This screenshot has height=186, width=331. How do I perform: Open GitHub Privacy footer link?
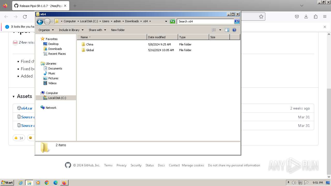122,165
